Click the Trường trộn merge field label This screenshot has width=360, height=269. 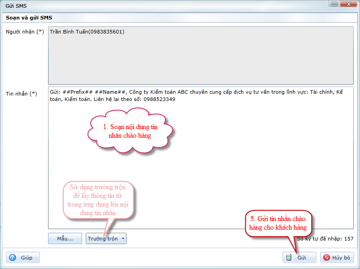coord(102,239)
